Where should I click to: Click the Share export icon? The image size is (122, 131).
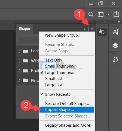[x=116, y=14]
